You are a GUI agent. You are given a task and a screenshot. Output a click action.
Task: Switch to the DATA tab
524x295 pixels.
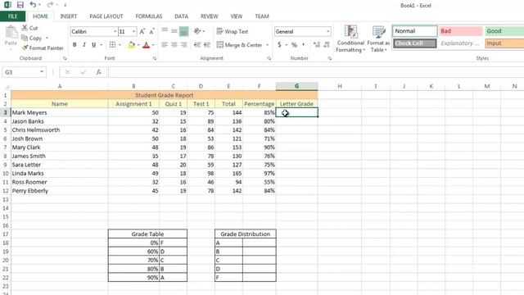pos(181,16)
